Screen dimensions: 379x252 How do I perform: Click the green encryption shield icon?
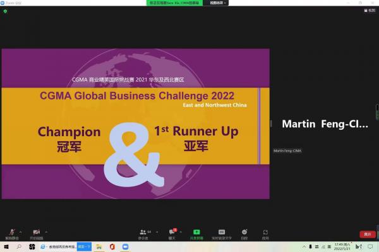pos(5,11)
